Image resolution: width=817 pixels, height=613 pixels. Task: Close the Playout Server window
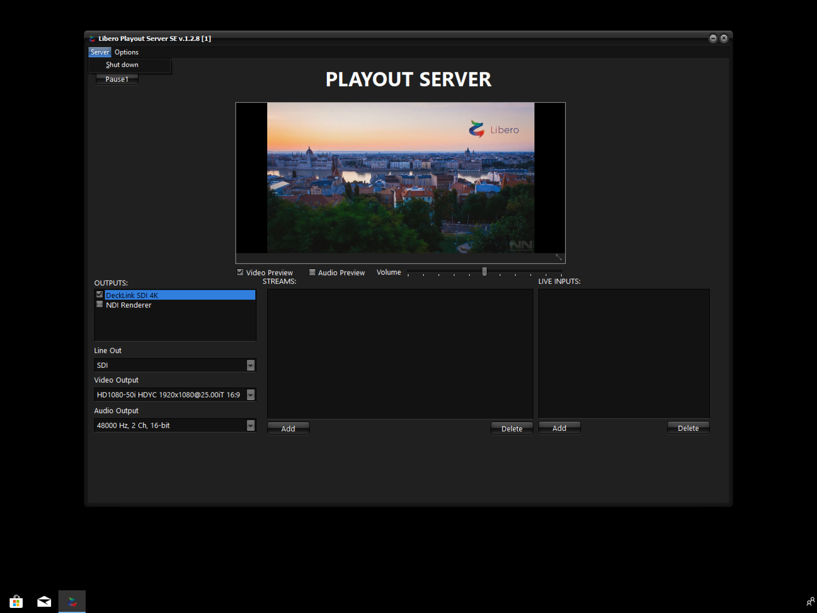(x=724, y=38)
